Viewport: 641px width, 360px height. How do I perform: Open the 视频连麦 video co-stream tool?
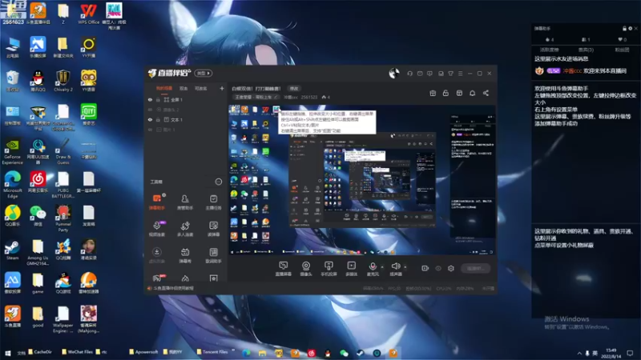[x=156, y=229]
